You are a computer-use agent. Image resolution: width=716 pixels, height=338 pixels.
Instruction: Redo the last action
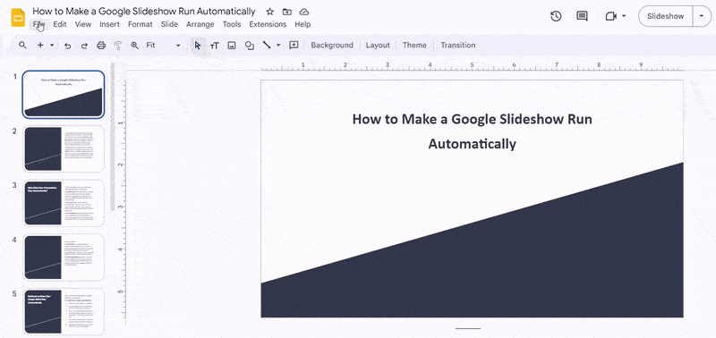[x=84, y=46]
